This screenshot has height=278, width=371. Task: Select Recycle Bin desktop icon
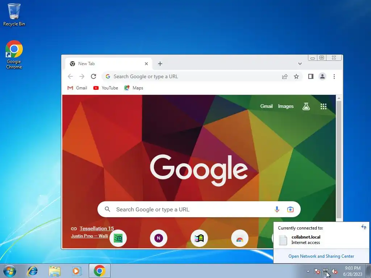14,14
